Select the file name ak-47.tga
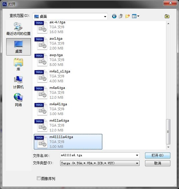The height and width of the screenshot is (189, 179). [x=57, y=22]
